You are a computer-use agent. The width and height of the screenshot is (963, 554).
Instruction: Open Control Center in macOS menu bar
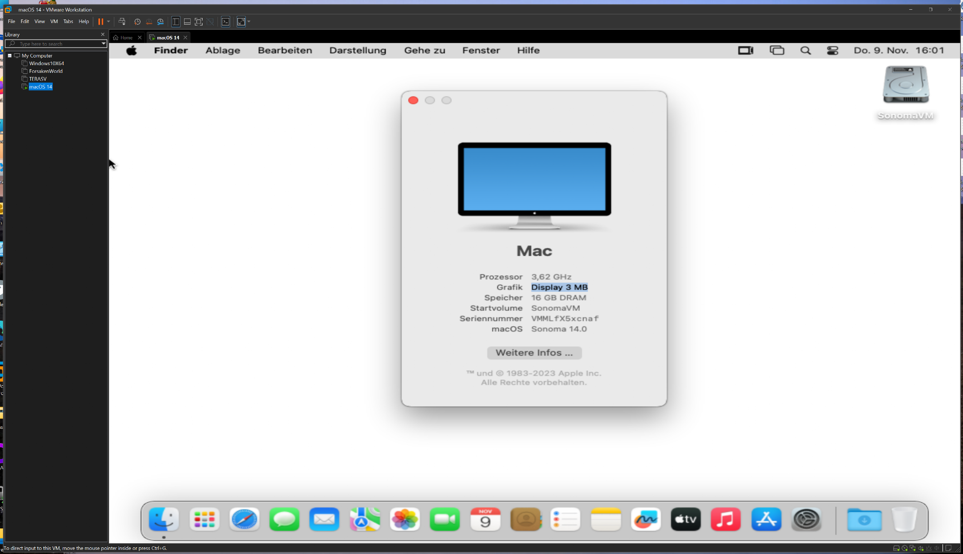coord(833,50)
